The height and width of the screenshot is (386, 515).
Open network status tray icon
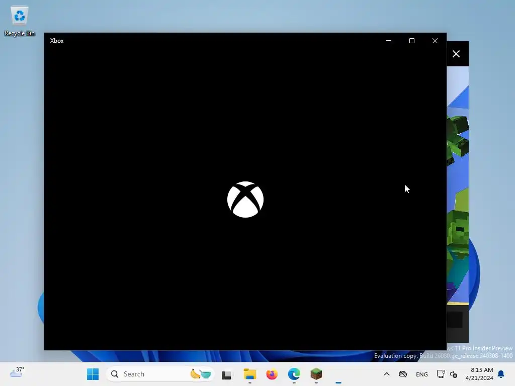[441, 374]
